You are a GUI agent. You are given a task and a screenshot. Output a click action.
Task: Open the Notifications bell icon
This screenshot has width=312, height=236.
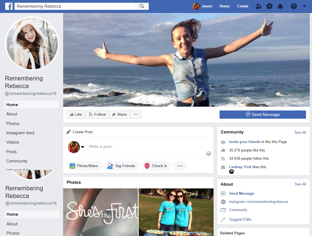click(280, 6)
